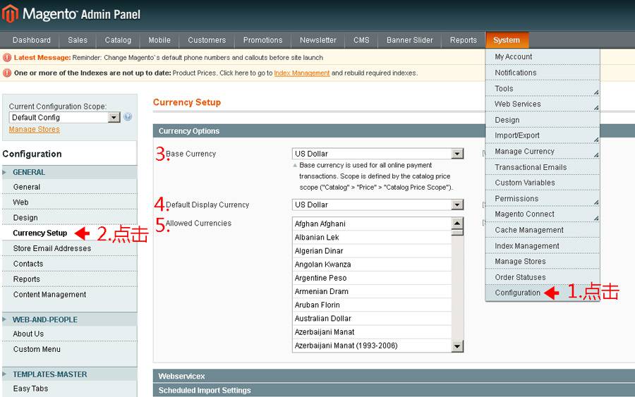Screen dimensions: 635x397
Task: Open Store Email Addresses in the sidebar
Action: pyautogui.click(x=52, y=248)
